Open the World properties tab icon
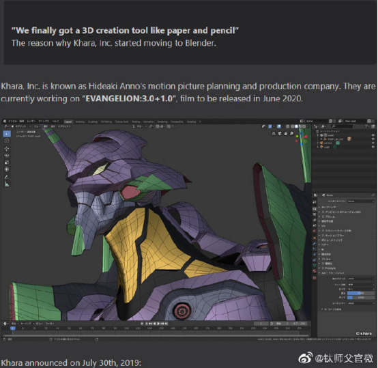Screen dimensions: 378x368 [x=315, y=231]
